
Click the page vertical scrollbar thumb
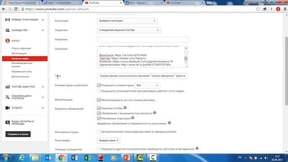pos(286,71)
